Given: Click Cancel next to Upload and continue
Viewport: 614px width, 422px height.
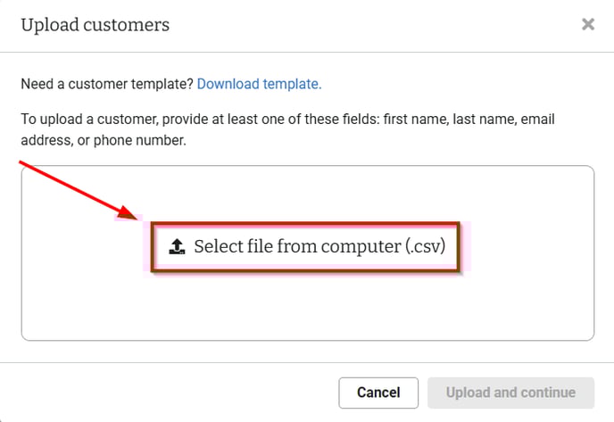Looking at the screenshot, I should point(378,393).
